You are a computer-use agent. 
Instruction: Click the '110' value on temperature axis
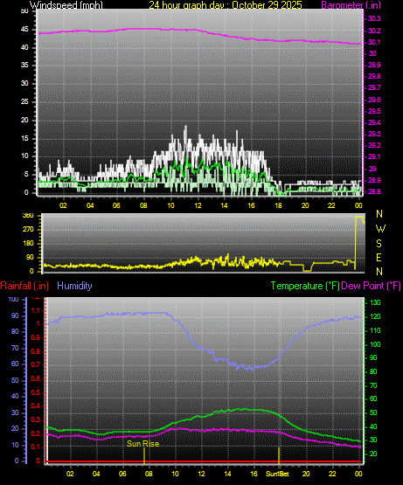[x=375, y=330]
